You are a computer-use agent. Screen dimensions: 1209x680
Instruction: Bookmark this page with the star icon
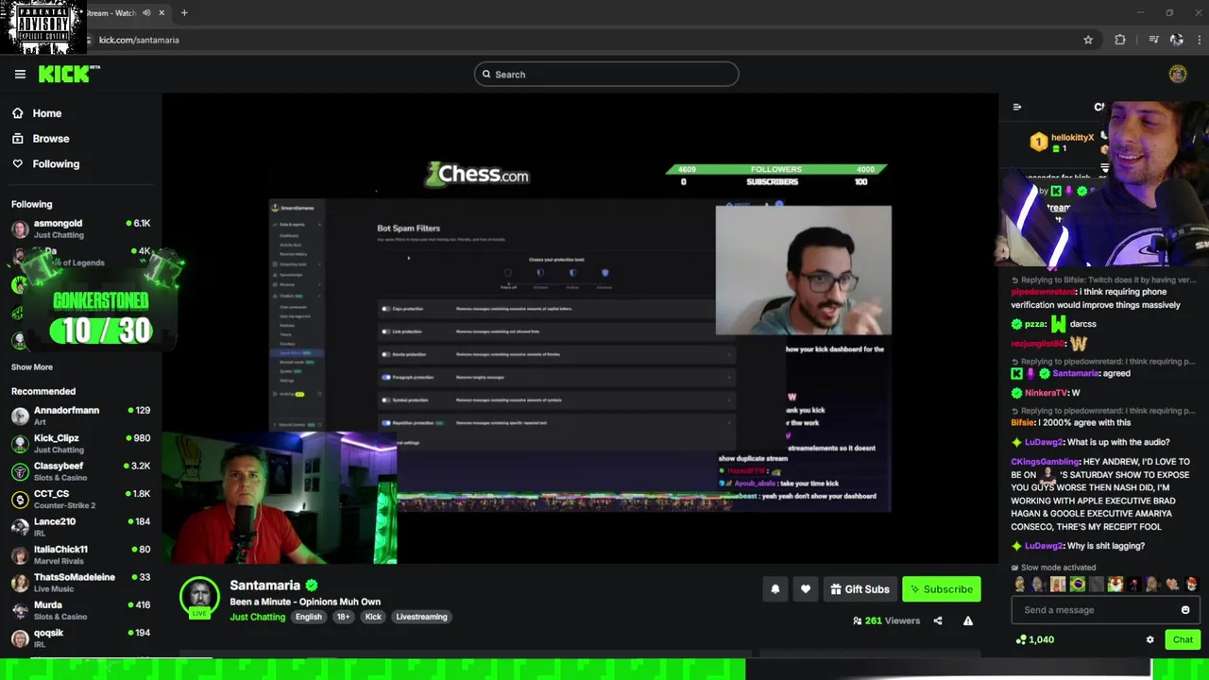pos(1088,40)
